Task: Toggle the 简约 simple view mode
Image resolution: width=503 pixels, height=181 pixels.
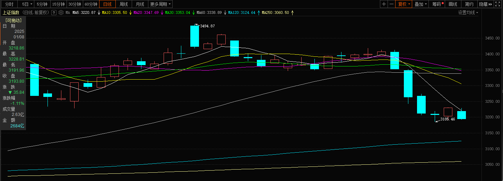Action: pos(469,4)
